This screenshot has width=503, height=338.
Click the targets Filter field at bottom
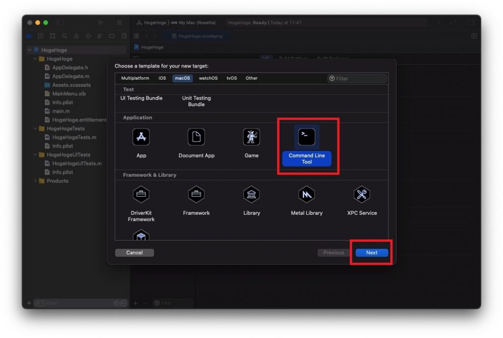click(173, 303)
